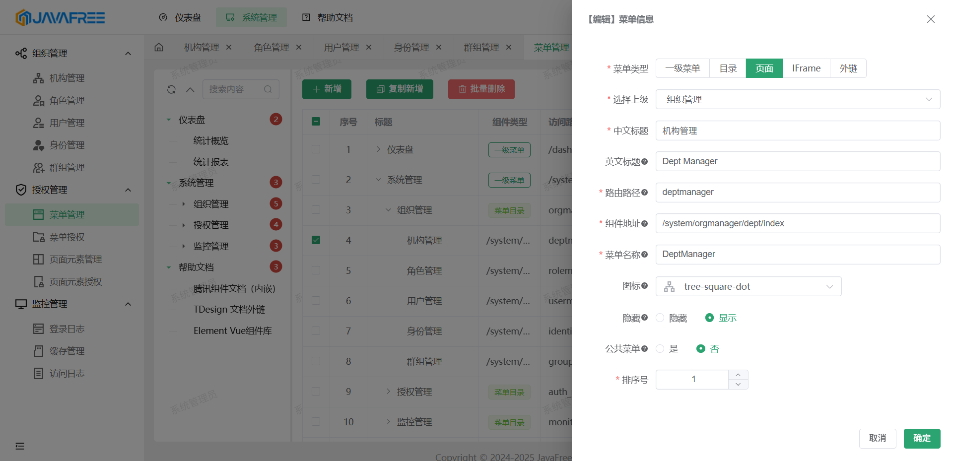Increase 排序号 with the up arrow

pyautogui.click(x=738, y=375)
